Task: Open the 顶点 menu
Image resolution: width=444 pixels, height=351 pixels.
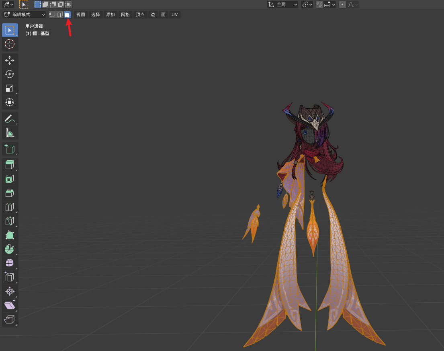Action: [x=140, y=14]
